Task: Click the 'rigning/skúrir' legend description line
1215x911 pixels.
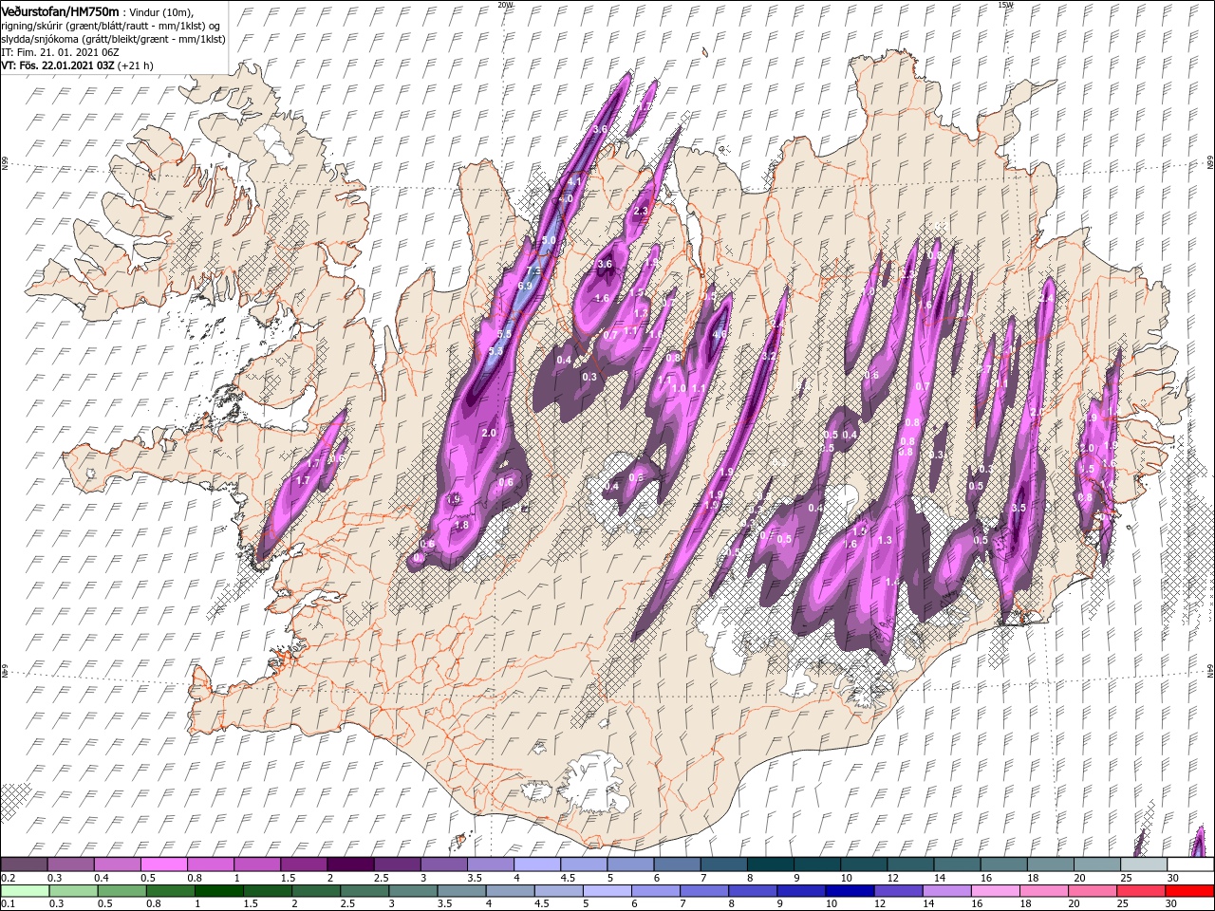Action: (x=110, y=26)
